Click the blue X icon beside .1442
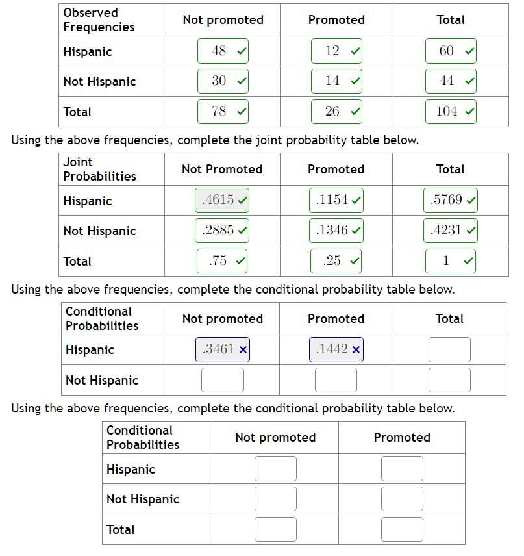Image resolution: width=524 pixels, height=556 pixels. pyautogui.click(x=356, y=350)
